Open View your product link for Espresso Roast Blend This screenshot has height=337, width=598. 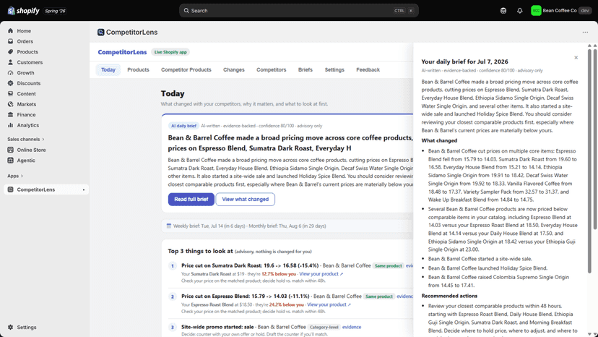[x=329, y=304]
